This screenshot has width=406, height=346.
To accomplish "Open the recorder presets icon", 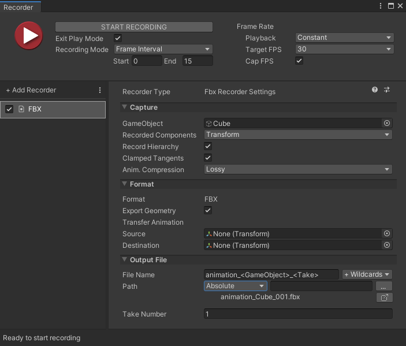I will pos(387,90).
